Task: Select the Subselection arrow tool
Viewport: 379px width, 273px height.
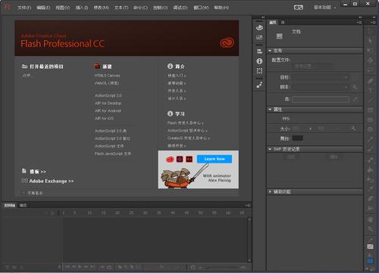Action: [x=370, y=41]
